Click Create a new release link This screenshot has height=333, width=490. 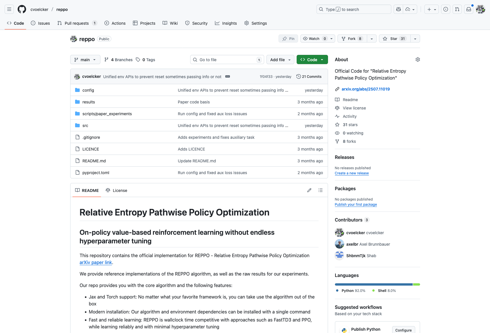click(352, 173)
